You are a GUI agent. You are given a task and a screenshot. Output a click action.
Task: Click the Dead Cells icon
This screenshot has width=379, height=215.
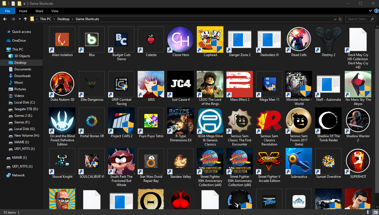coord(299,39)
